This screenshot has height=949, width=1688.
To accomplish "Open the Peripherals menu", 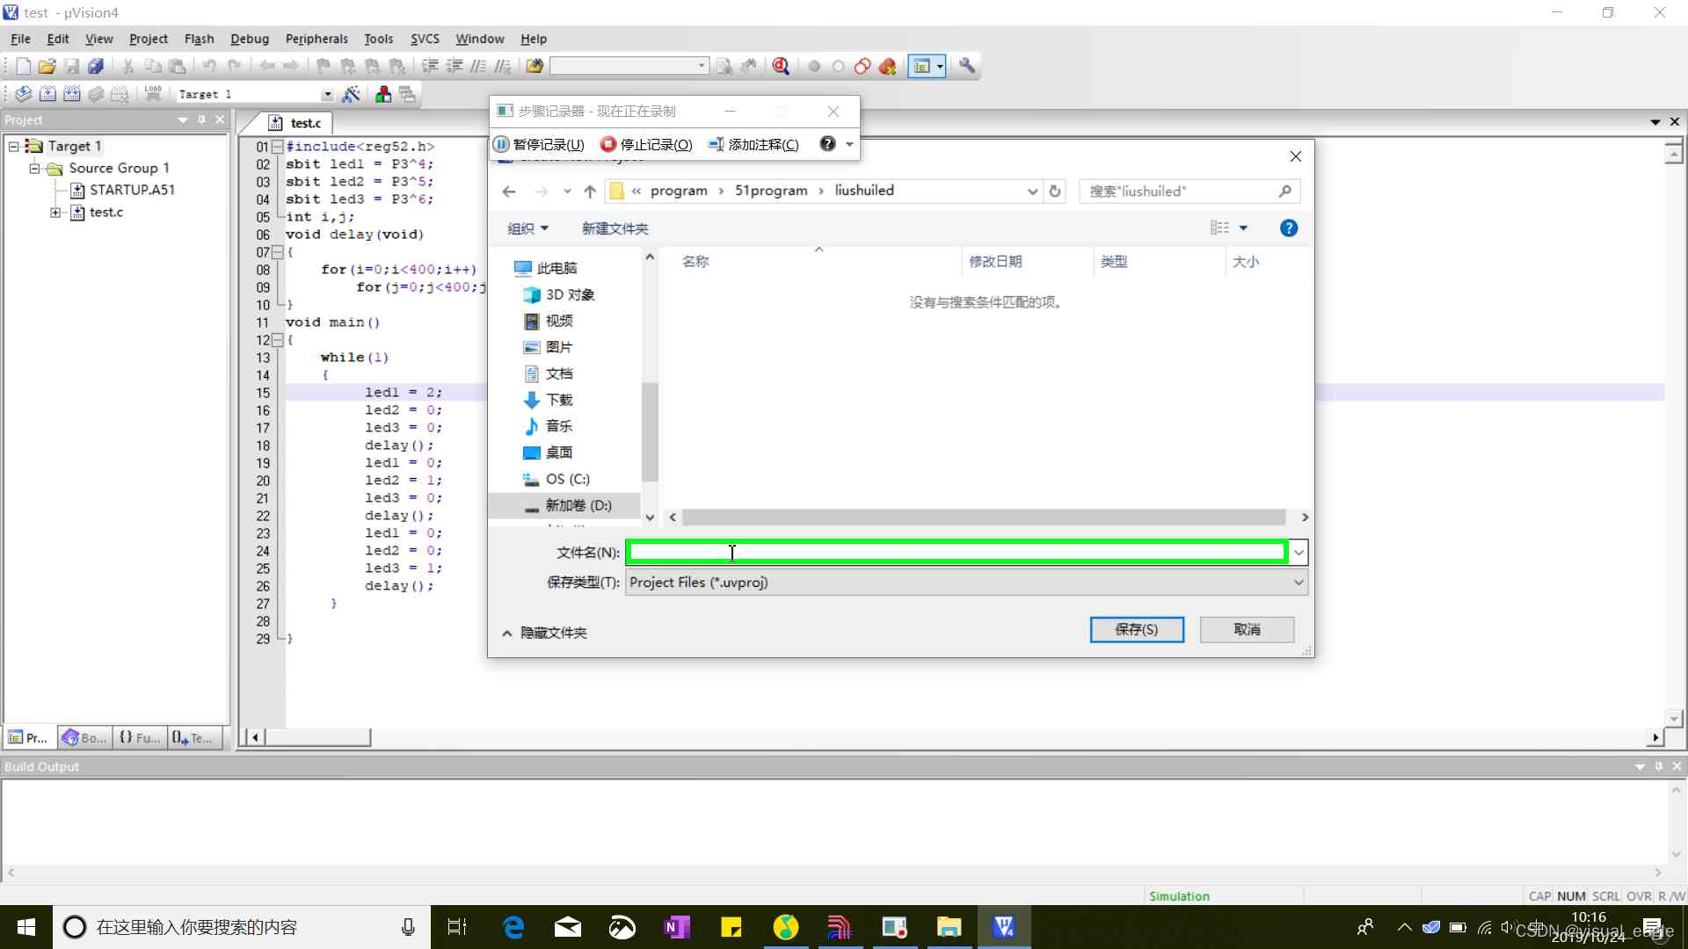I will (x=316, y=39).
